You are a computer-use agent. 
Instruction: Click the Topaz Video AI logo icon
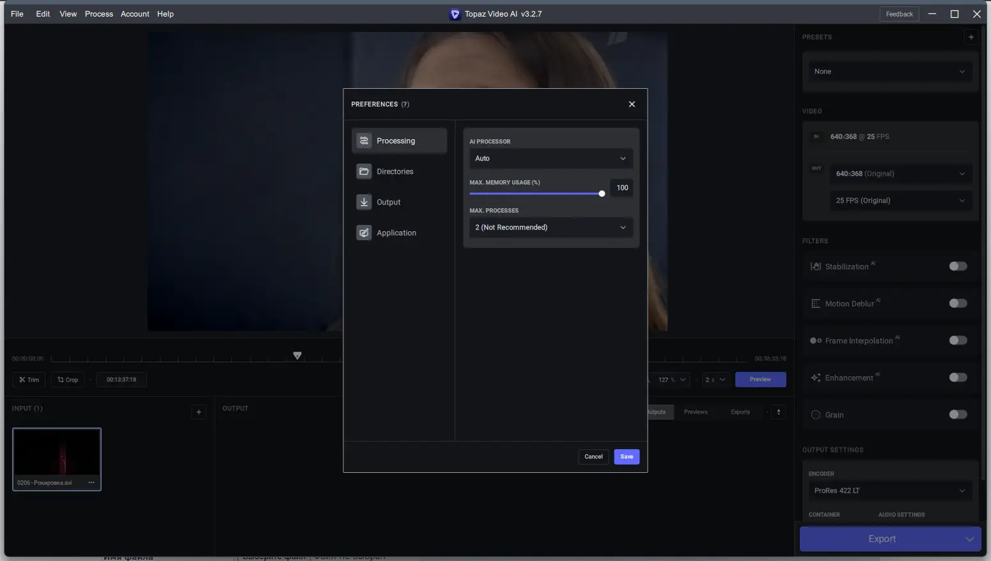pyautogui.click(x=455, y=14)
